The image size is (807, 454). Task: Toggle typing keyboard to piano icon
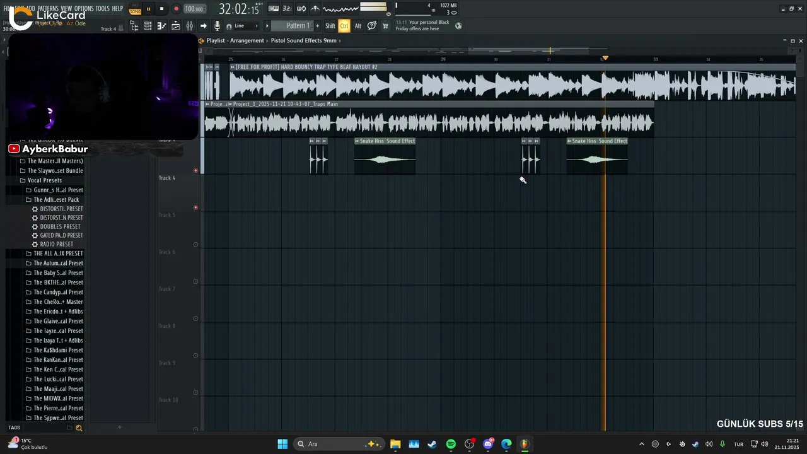(274, 8)
